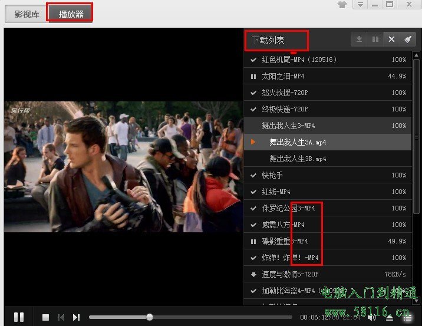Click pause icon beside 太阳之泪-MP4
This screenshot has width=422, height=326.
253,77
